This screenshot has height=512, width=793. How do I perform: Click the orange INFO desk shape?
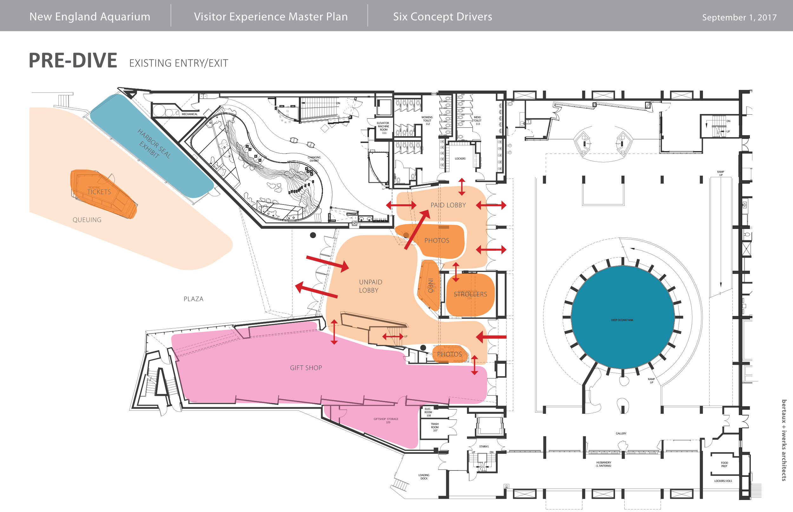click(430, 285)
